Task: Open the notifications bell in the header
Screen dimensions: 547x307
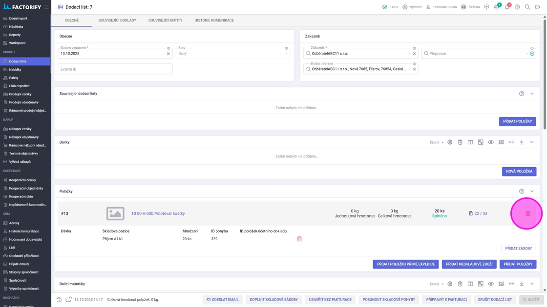Action: tap(507, 7)
